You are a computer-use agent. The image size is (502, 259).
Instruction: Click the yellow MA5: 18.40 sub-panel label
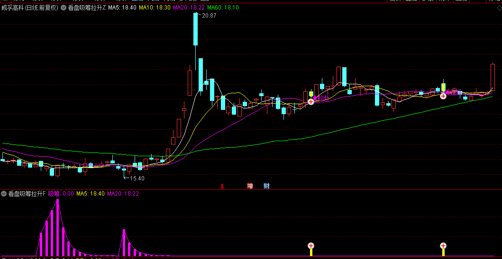coord(91,194)
